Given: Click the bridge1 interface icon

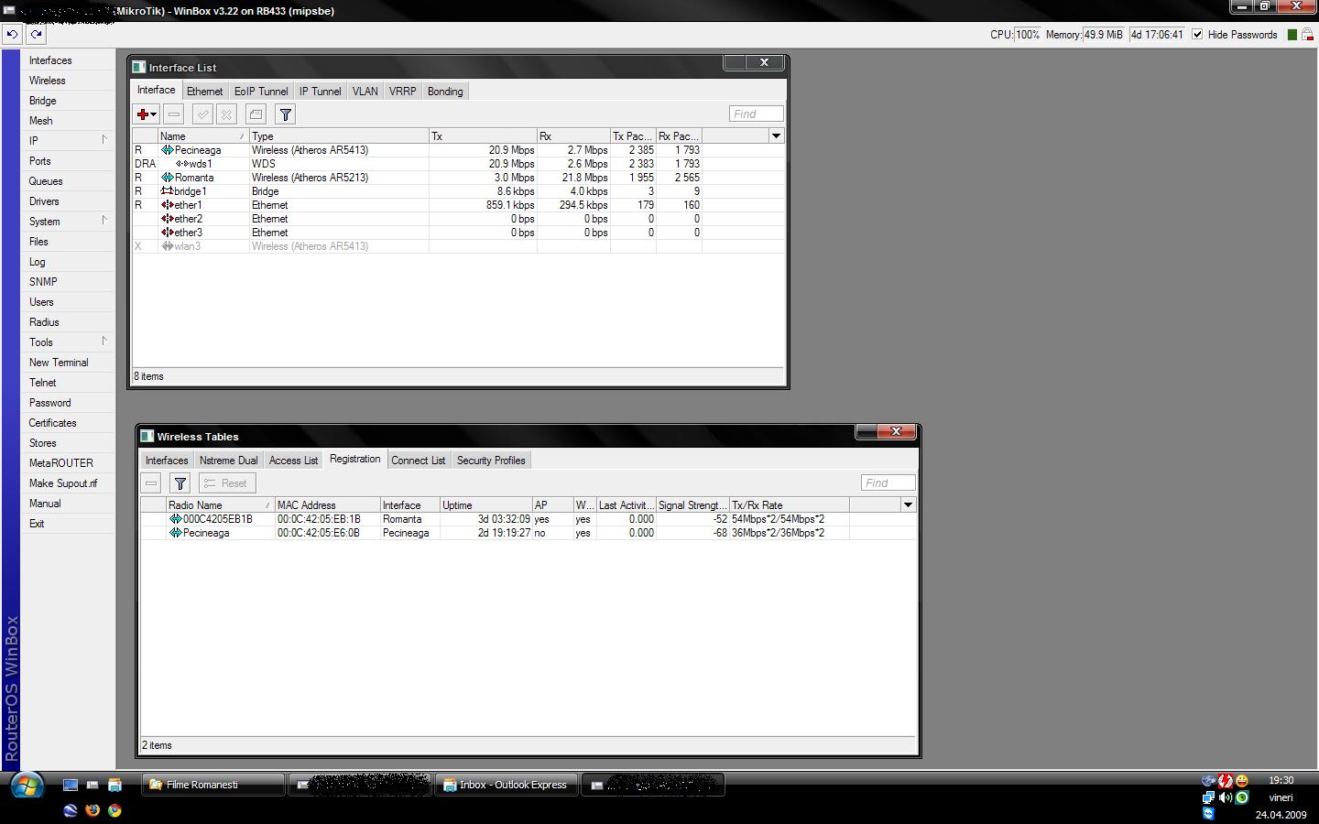Looking at the screenshot, I should click(168, 191).
